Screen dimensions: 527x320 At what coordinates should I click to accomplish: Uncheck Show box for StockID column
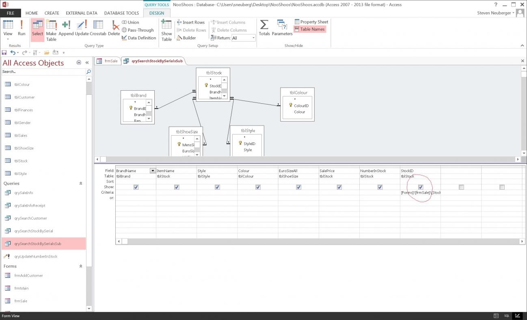tap(421, 187)
